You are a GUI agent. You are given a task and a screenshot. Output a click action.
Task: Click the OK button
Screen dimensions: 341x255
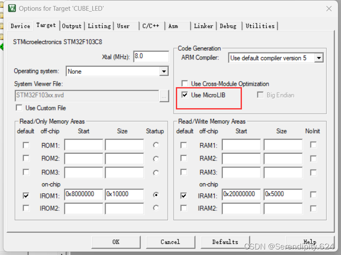click(x=116, y=242)
